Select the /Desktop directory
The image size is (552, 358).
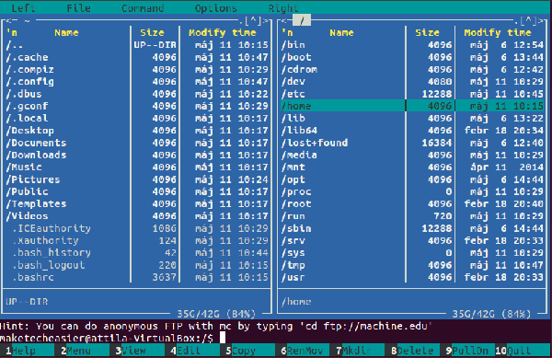[x=137, y=131]
